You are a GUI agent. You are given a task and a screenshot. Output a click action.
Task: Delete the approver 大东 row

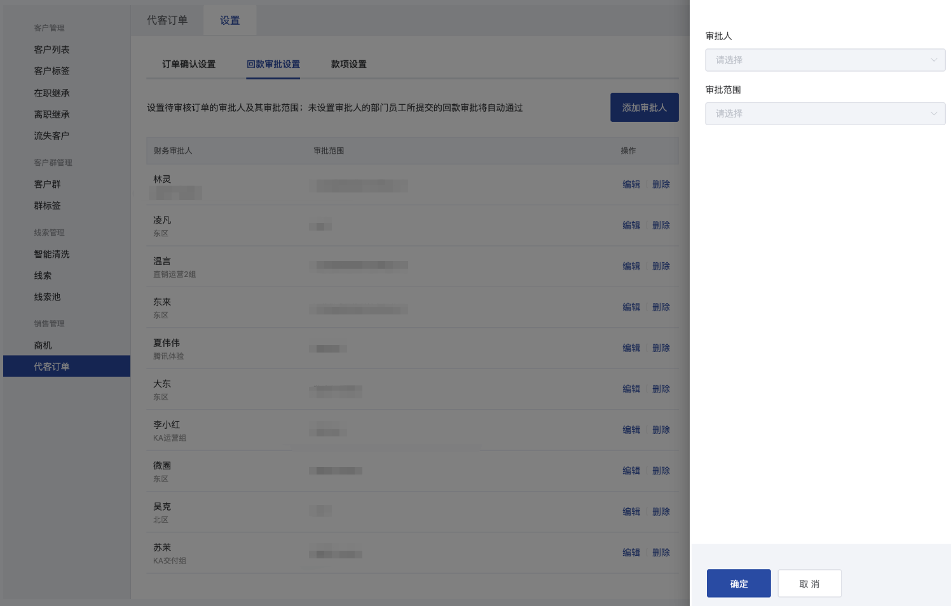661,389
